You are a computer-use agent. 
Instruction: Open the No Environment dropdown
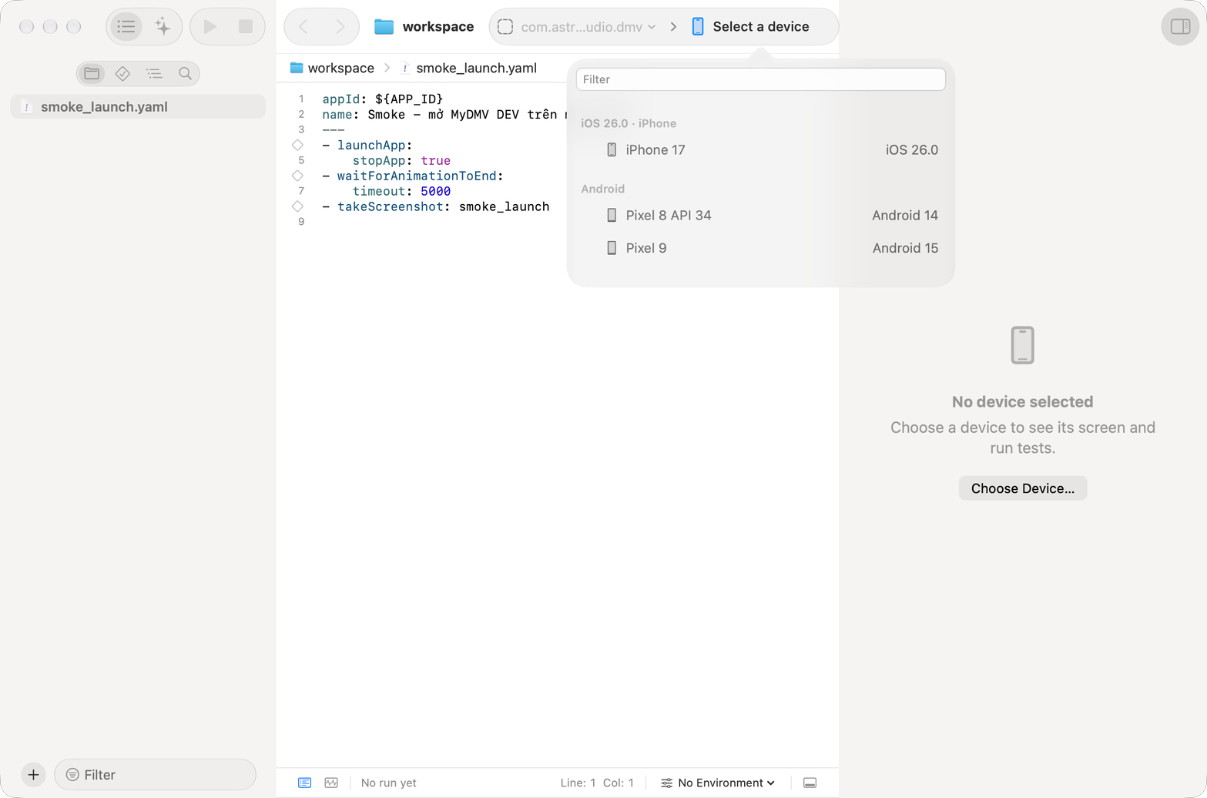[718, 783]
